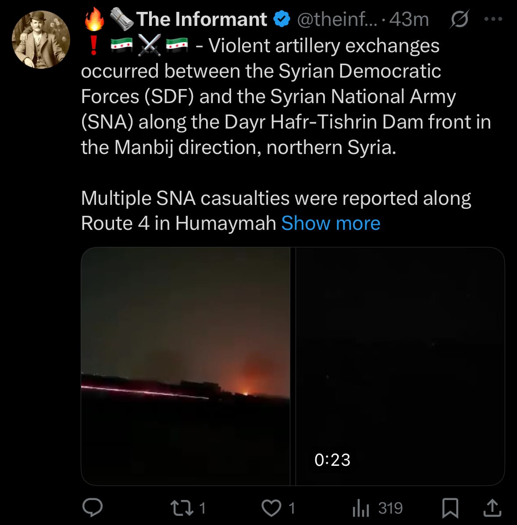Click the 43m post timestamp

tap(409, 19)
